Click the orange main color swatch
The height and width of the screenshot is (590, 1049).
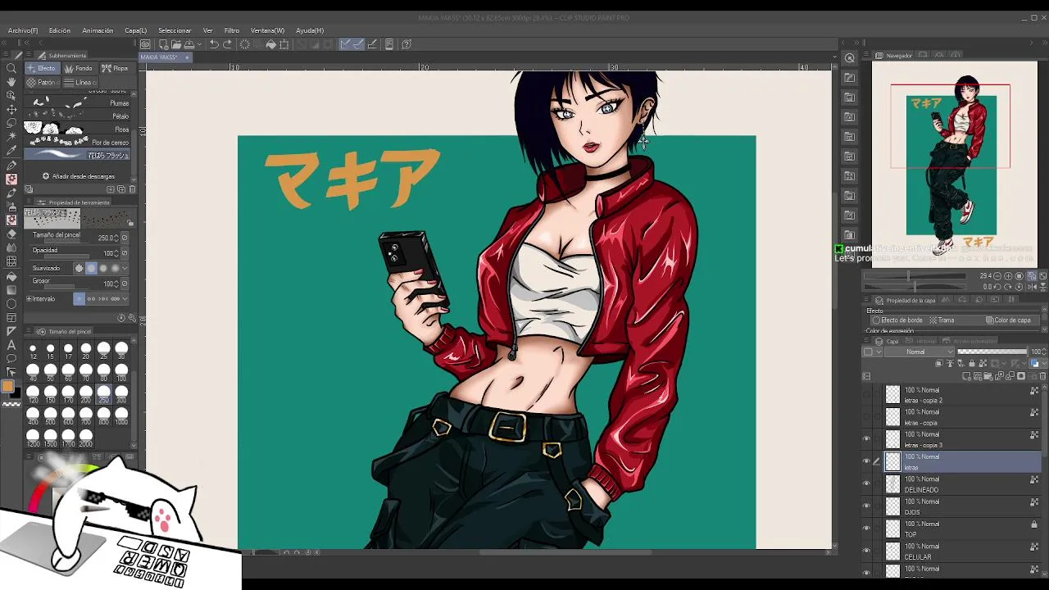point(7,387)
